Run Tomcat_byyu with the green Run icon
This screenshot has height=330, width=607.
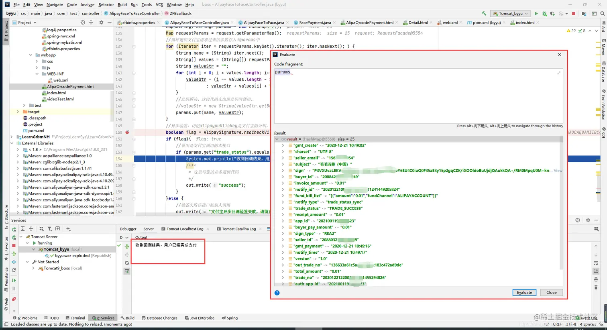[536, 14]
